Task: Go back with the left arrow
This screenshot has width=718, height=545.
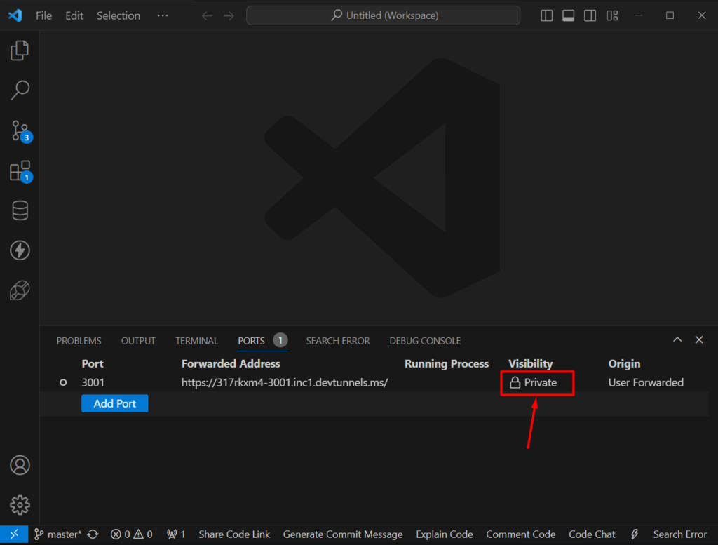Action: coord(207,16)
